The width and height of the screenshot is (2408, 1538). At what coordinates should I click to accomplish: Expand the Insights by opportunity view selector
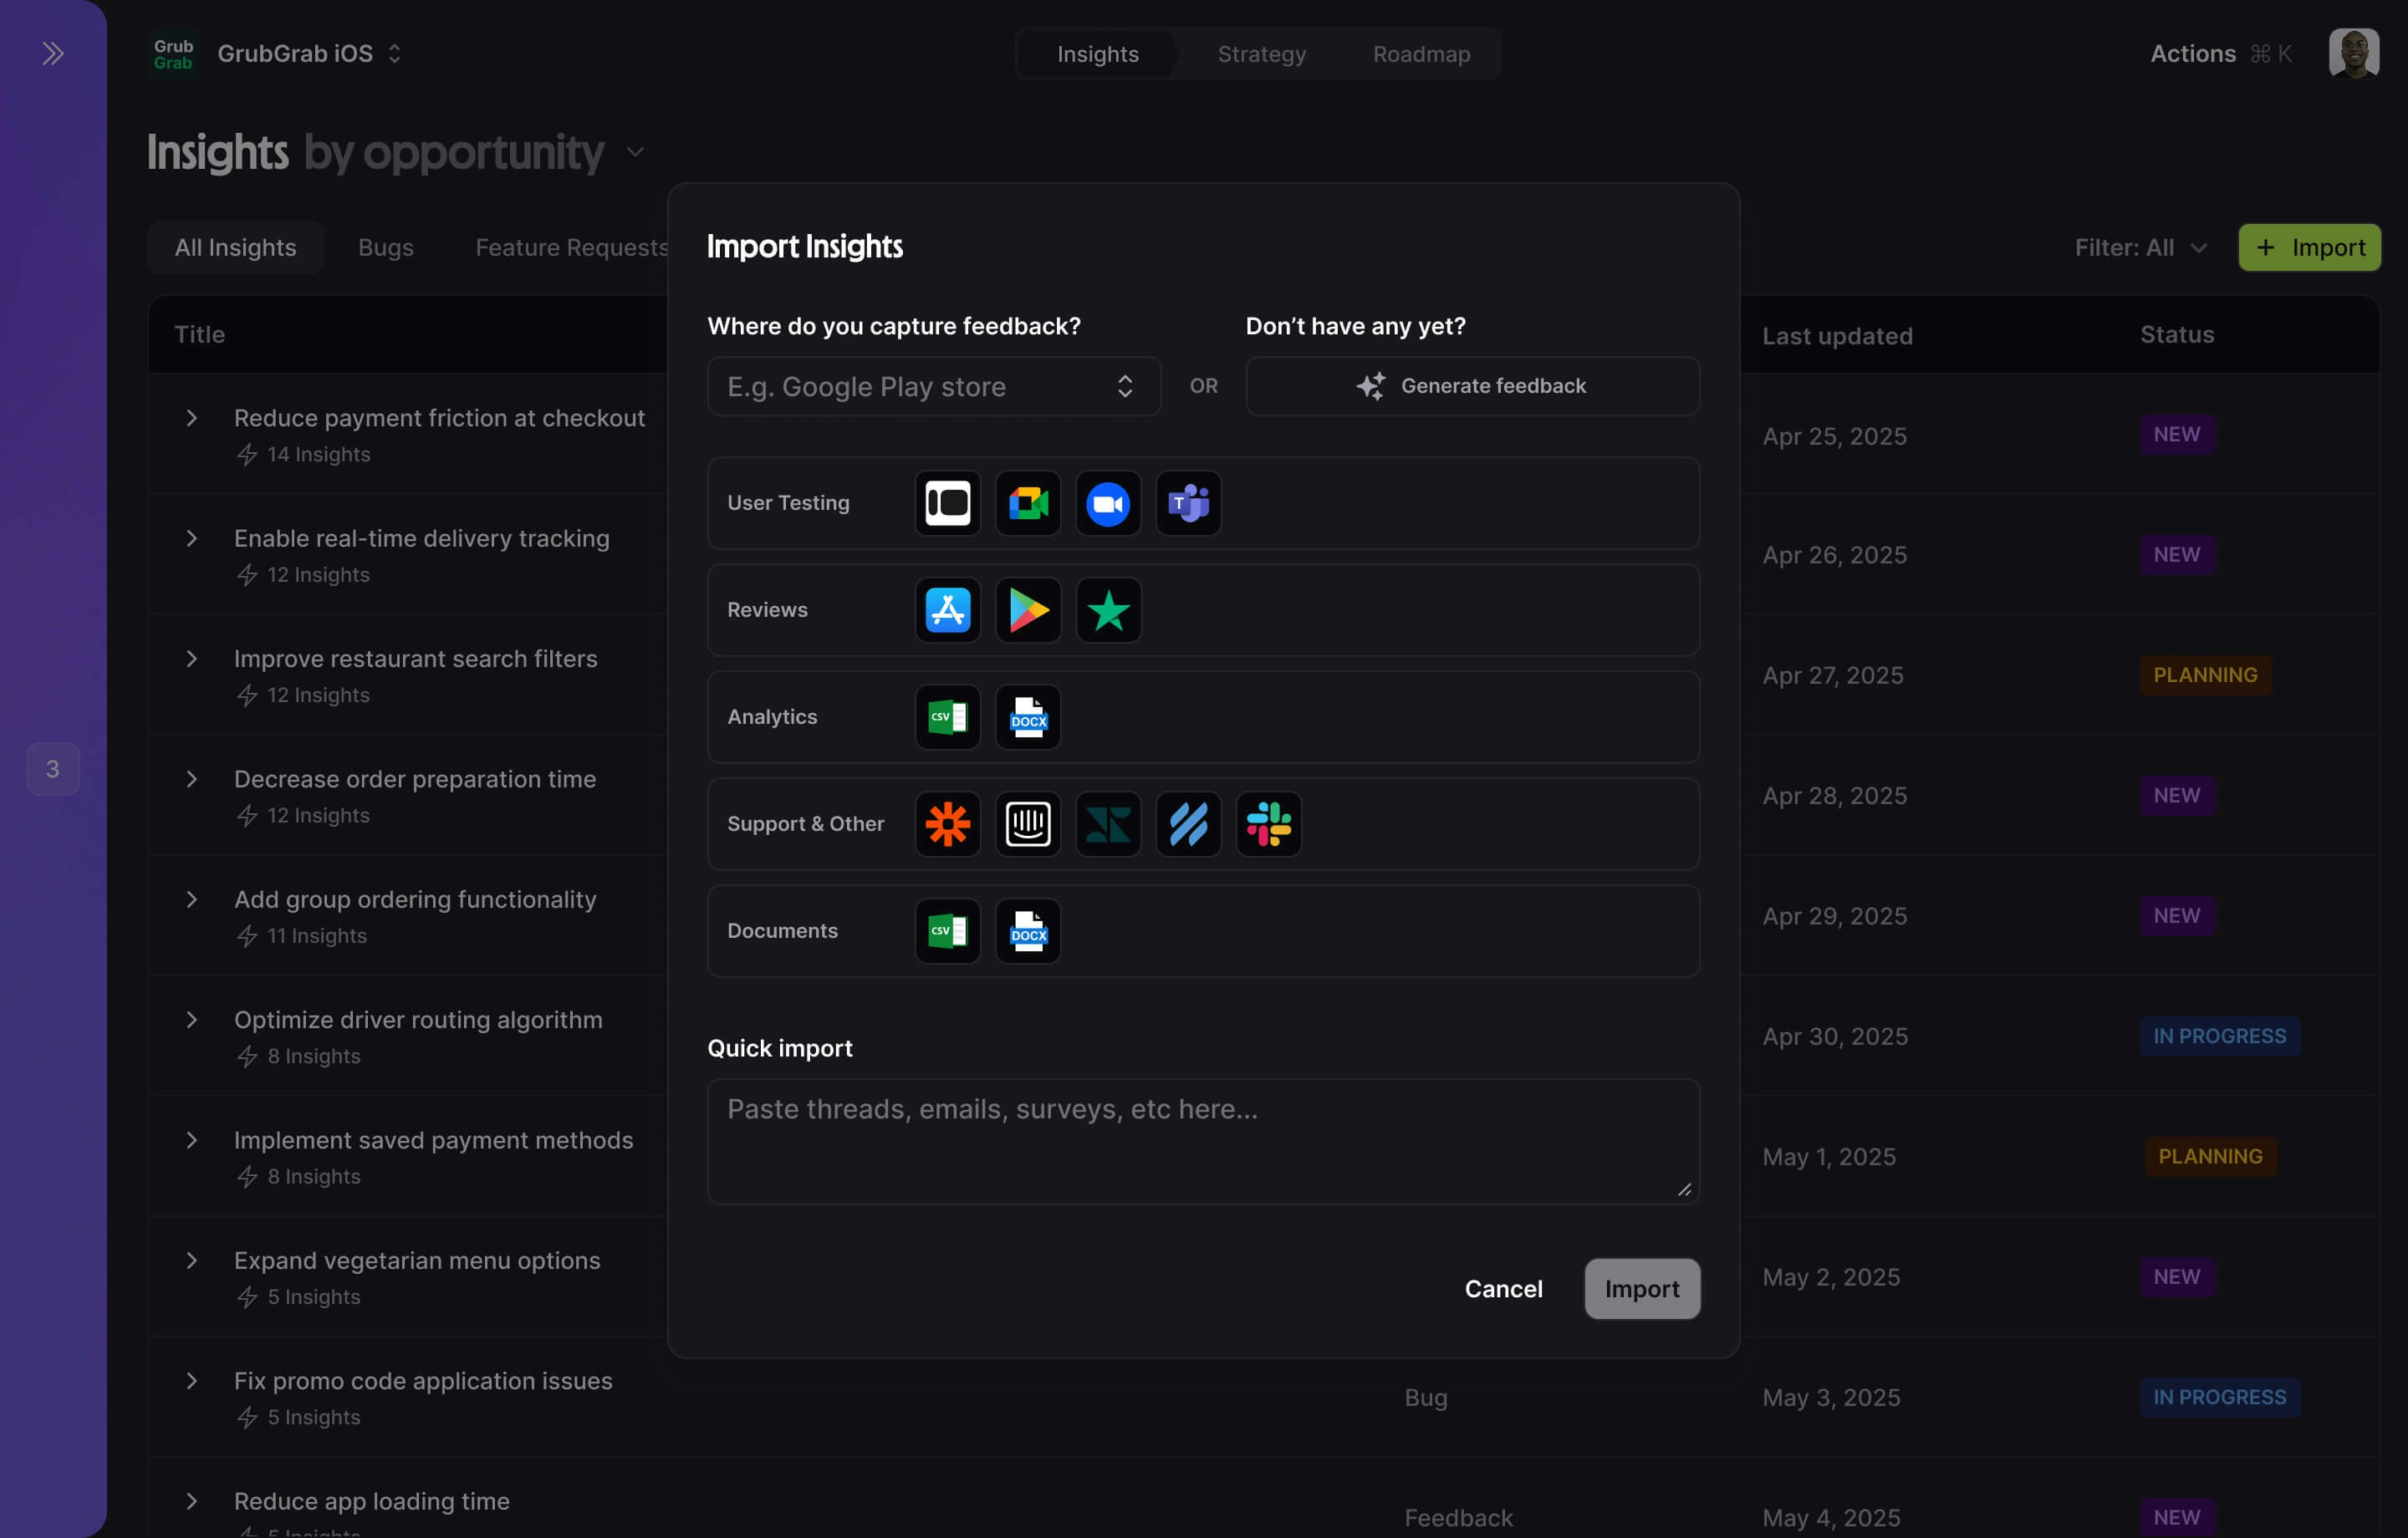634,151
